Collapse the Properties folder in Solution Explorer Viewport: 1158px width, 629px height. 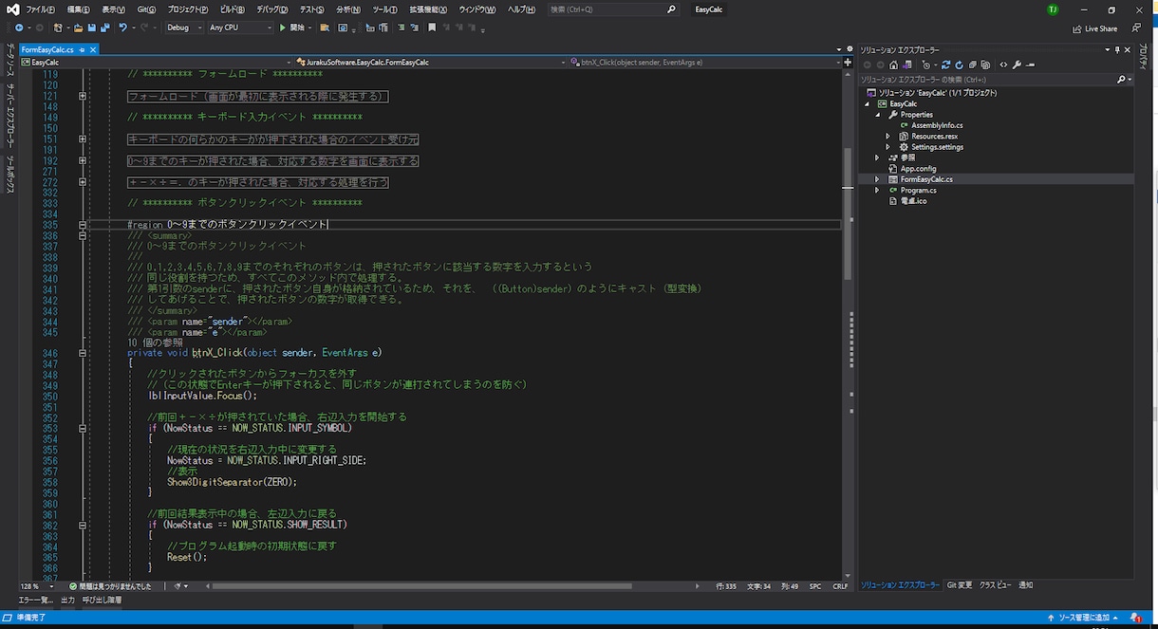click(878, 115)
